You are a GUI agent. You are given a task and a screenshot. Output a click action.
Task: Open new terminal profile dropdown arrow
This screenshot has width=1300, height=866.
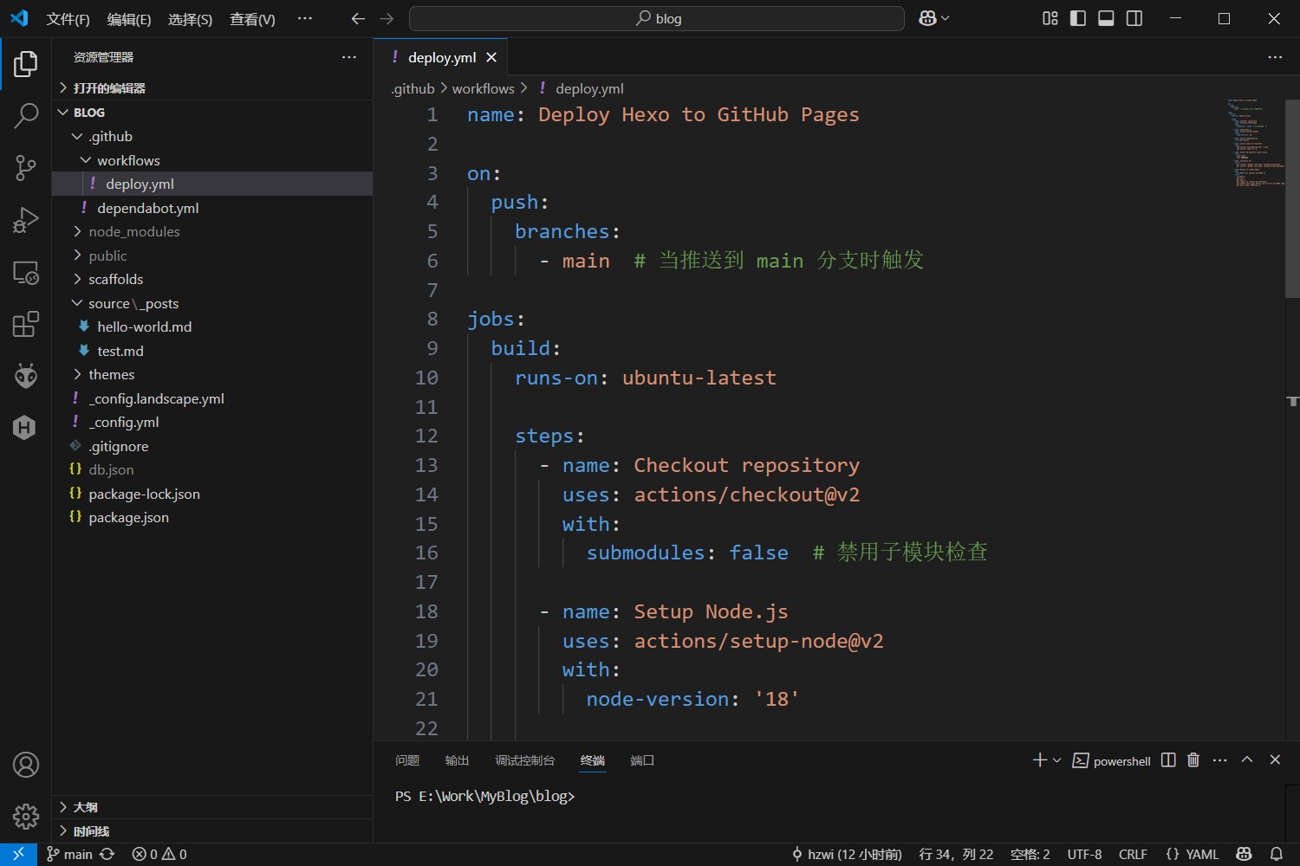[1056, 759]
